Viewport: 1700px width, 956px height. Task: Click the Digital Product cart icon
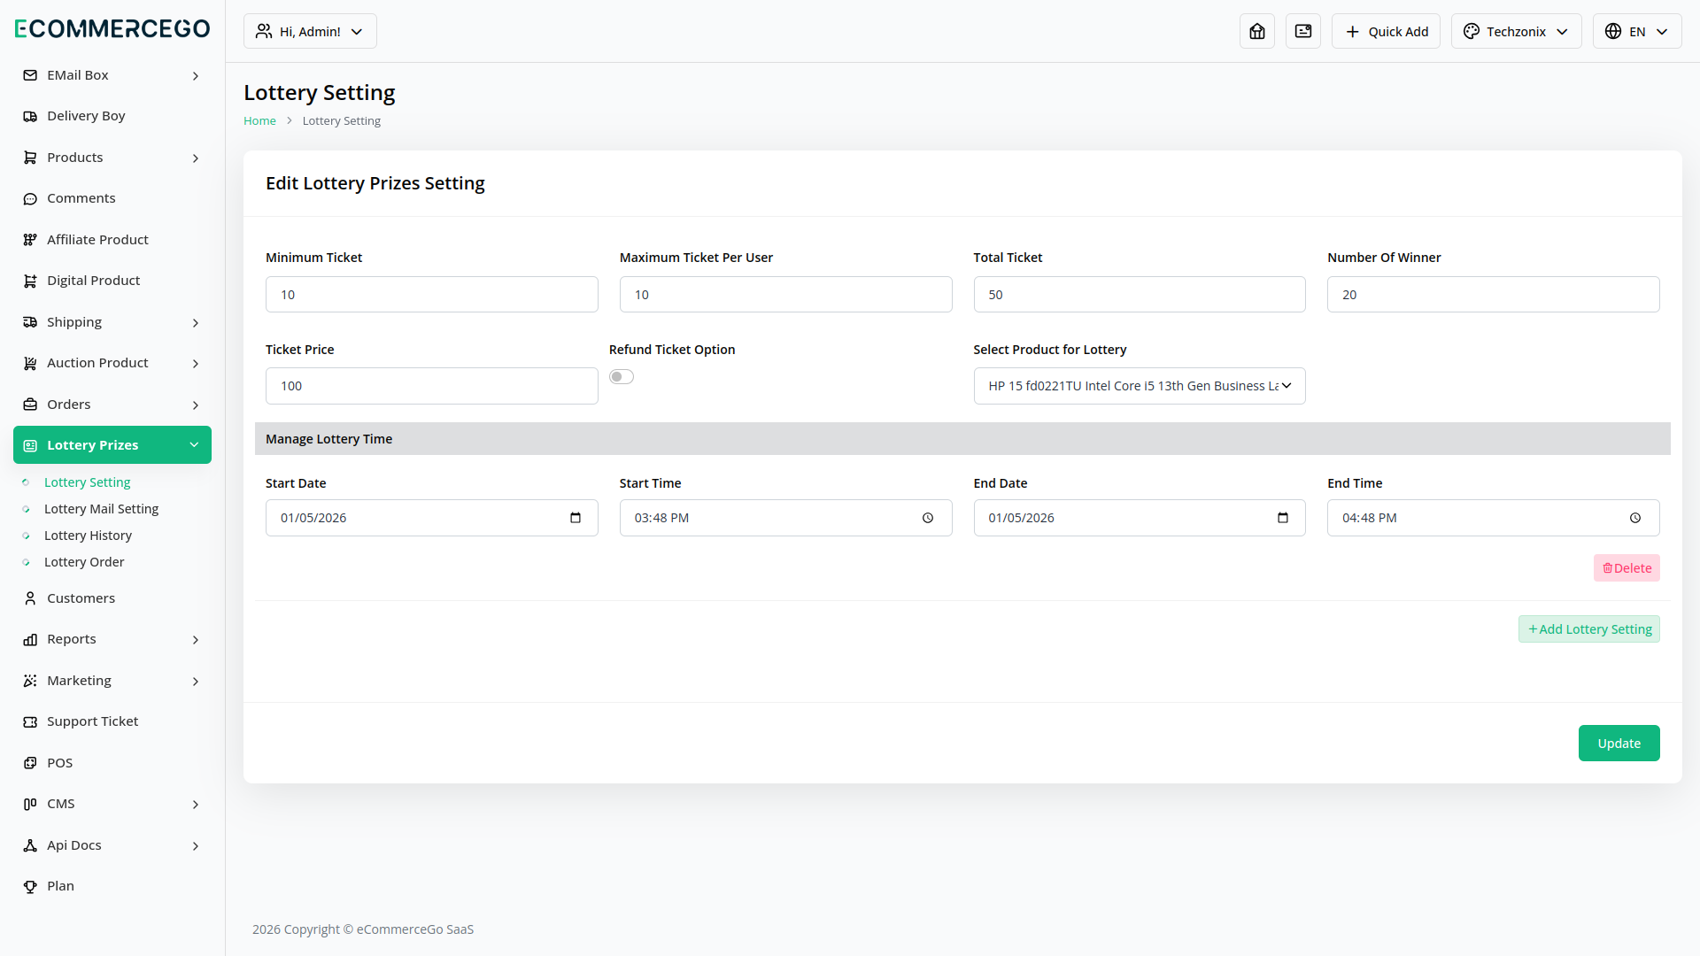30,281
